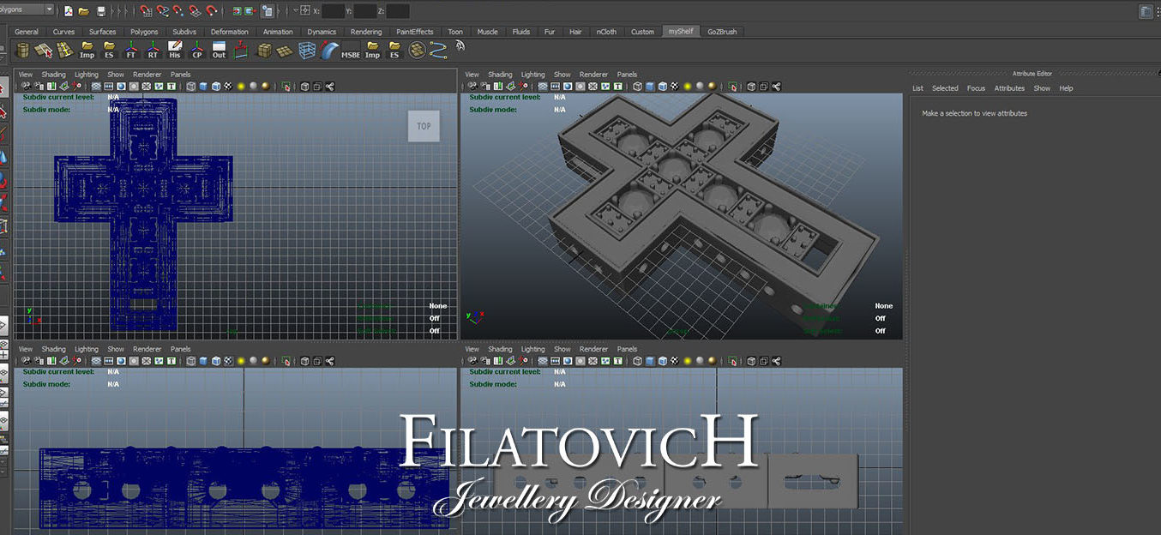1161x535 pixels.
Task: Open Attribute Editor Attributes menu
Action: click(x=1009, y=88)
